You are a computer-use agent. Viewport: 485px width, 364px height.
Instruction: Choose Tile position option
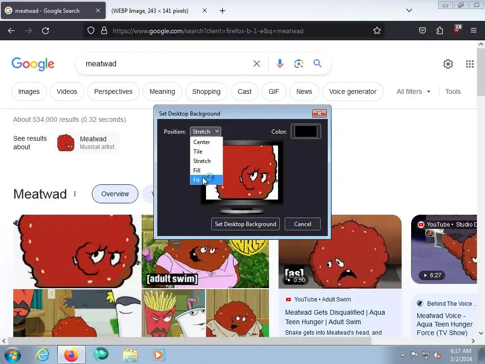point(207,152)
